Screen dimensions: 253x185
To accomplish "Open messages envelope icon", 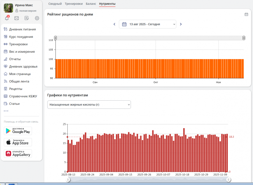I will click(17, 18).
